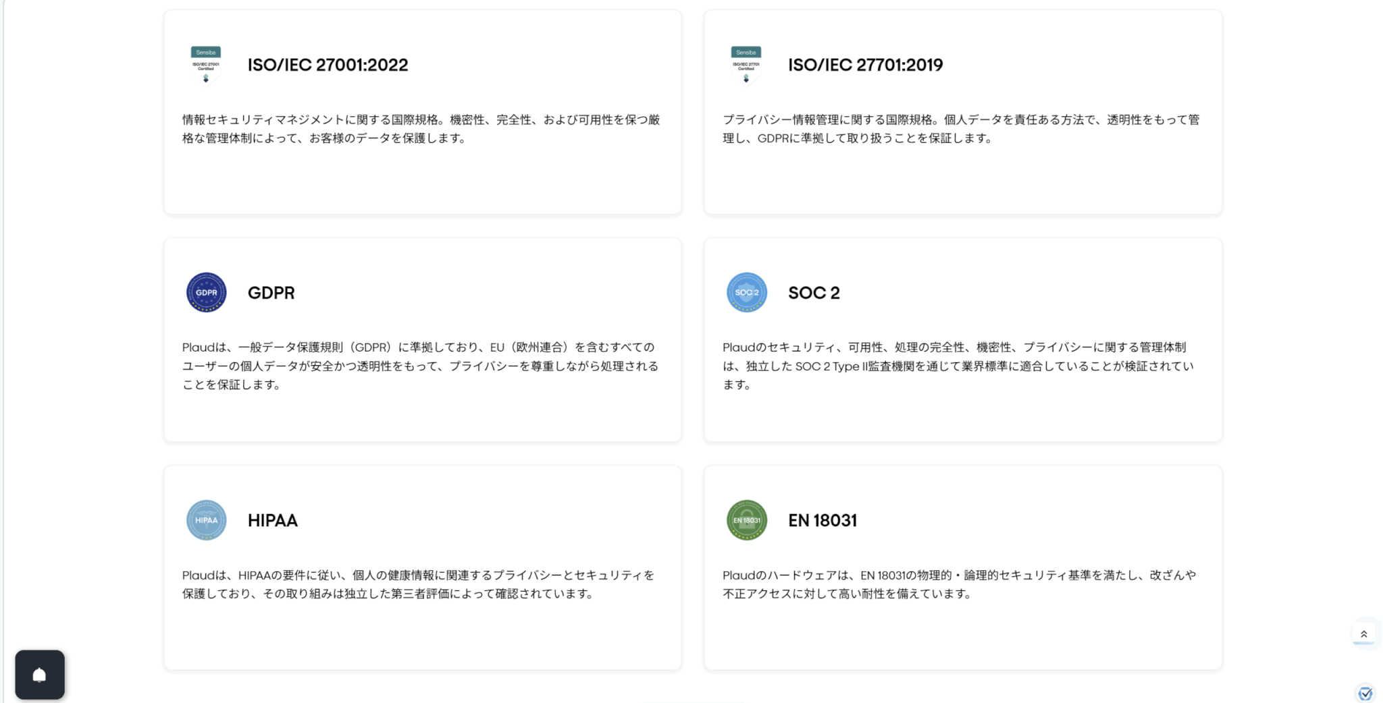This screenshot has height=703, width=1383.
Task: Click the SOC 2 Type II description paragraph
Action: click(x=958, y=366)
